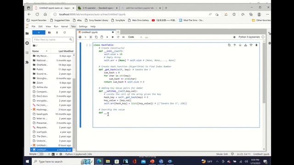Interrupt the kernel with stop icon
The image size is (294, 165).
(x=113, y=37)
